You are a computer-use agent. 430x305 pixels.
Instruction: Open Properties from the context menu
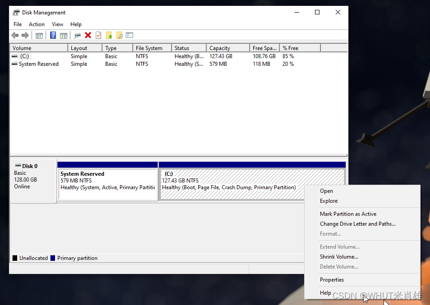click(x=332, y=280)
